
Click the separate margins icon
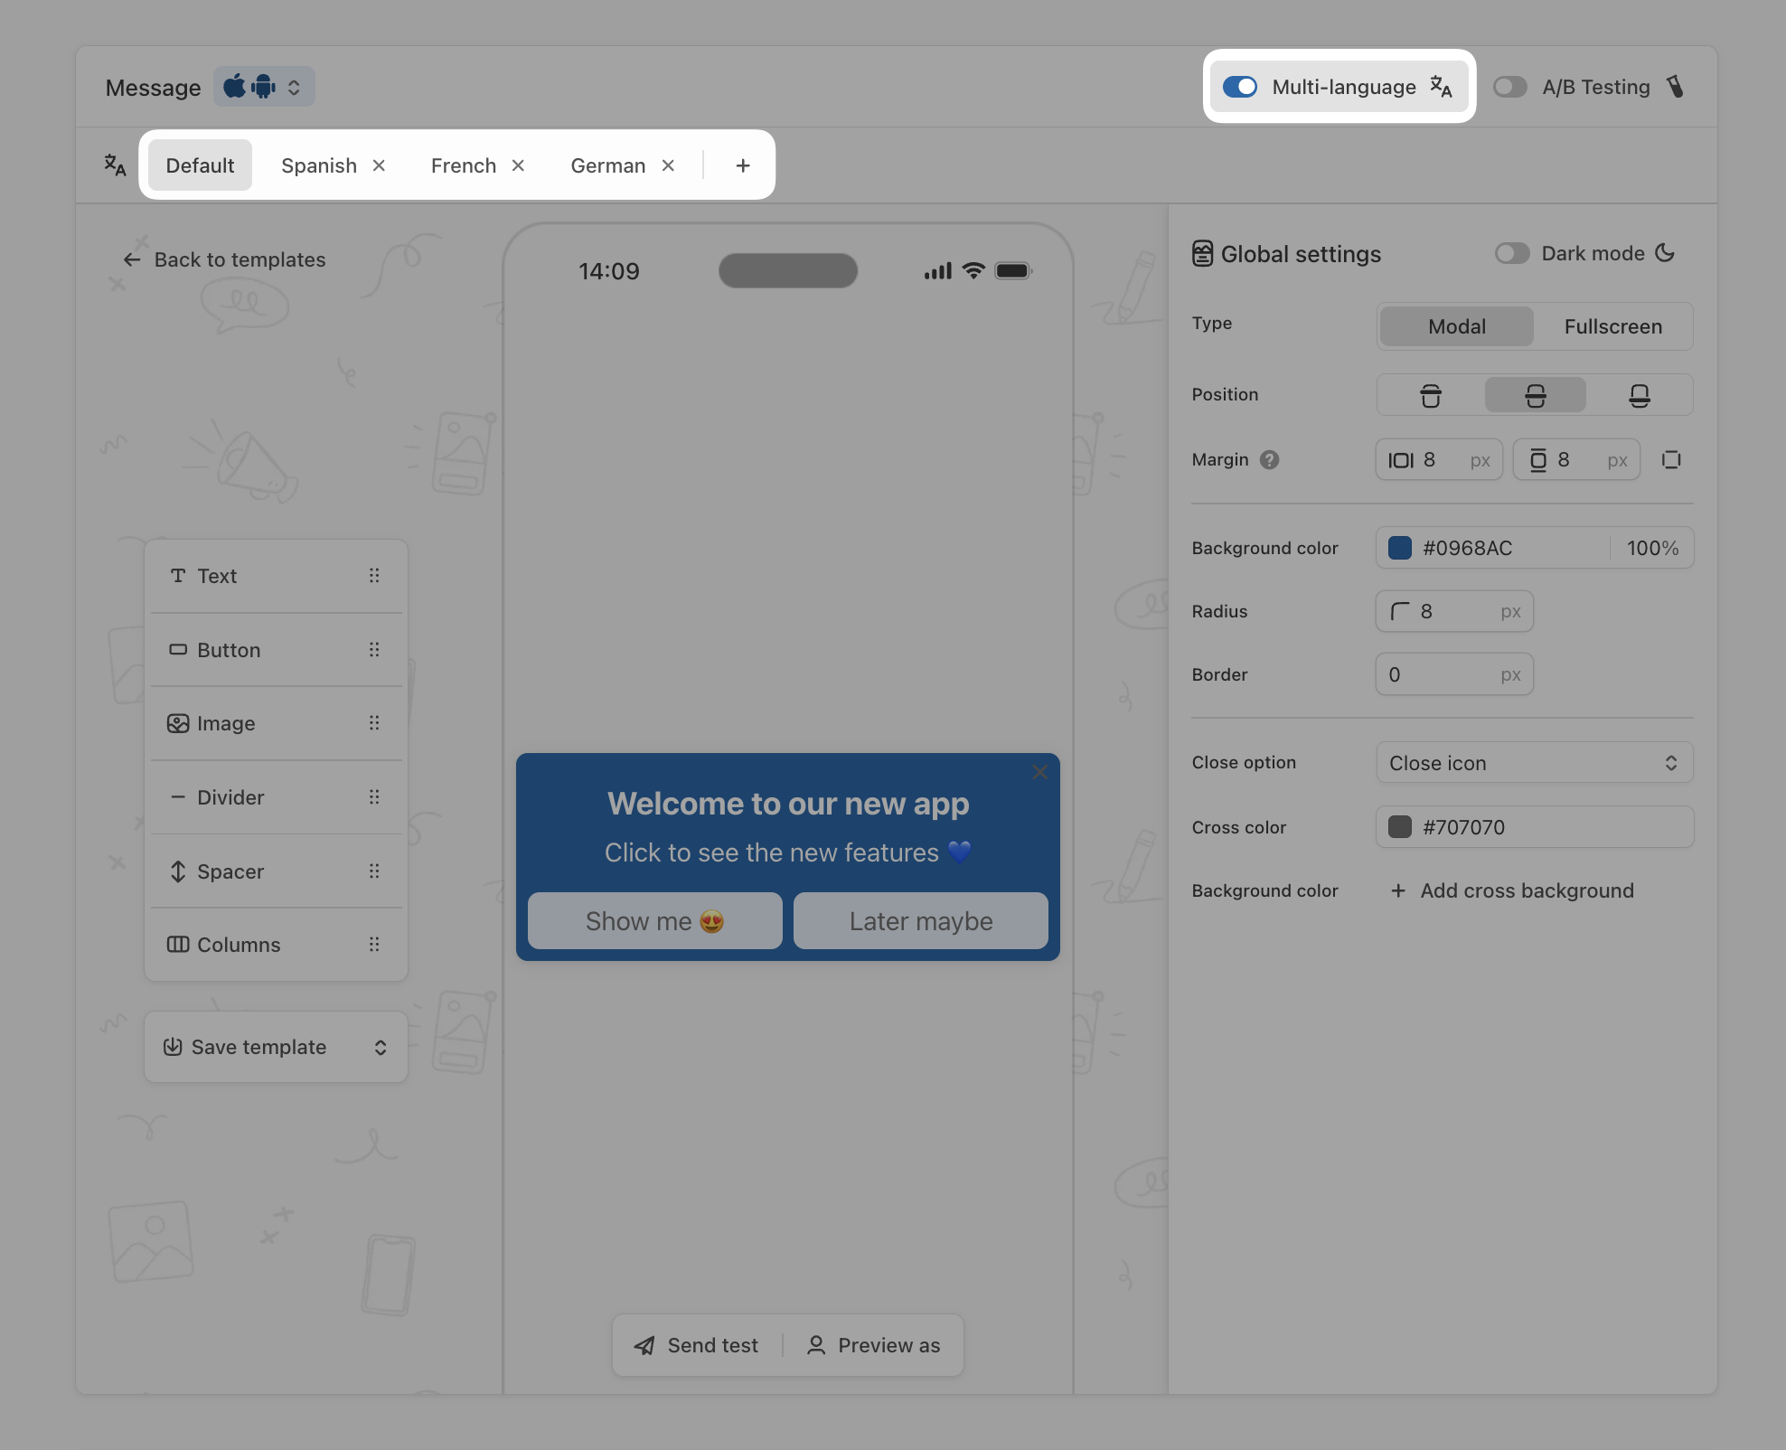tap(1671, 460)
